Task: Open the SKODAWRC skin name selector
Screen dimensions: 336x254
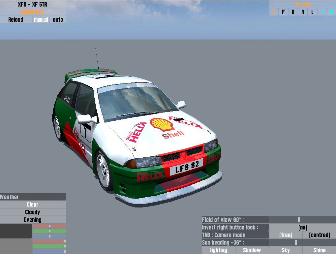Action: [x=33, y=12]
